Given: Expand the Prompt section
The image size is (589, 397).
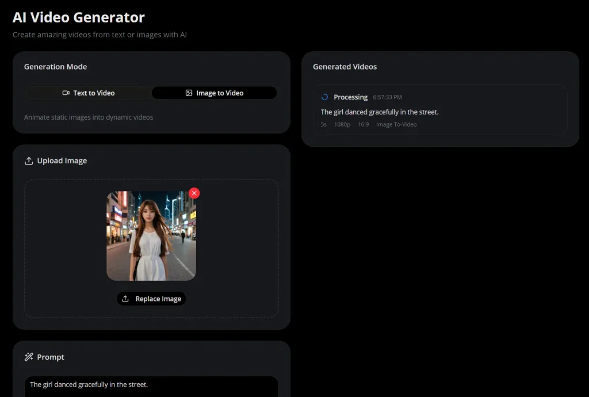Looking at the screenshot, I should pyautogui.click(x=51, y=357).
